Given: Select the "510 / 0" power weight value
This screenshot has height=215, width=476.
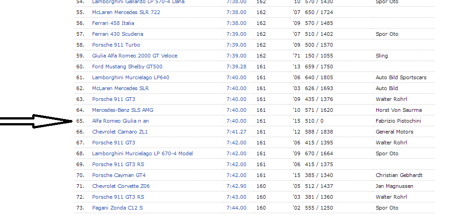Looking at the screenshot, I should coord(314,121).
